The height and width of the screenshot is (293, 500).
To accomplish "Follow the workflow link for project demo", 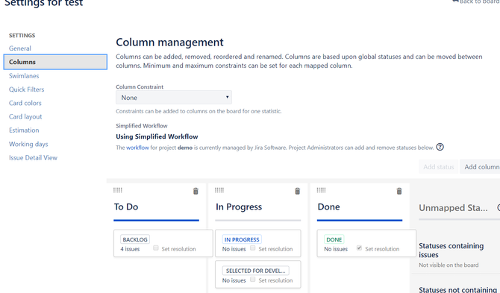I will [137, 148].
